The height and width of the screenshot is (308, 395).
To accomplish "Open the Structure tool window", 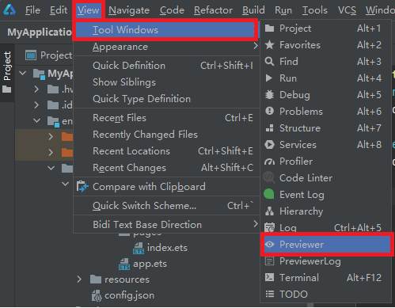I will click(326, 128).
